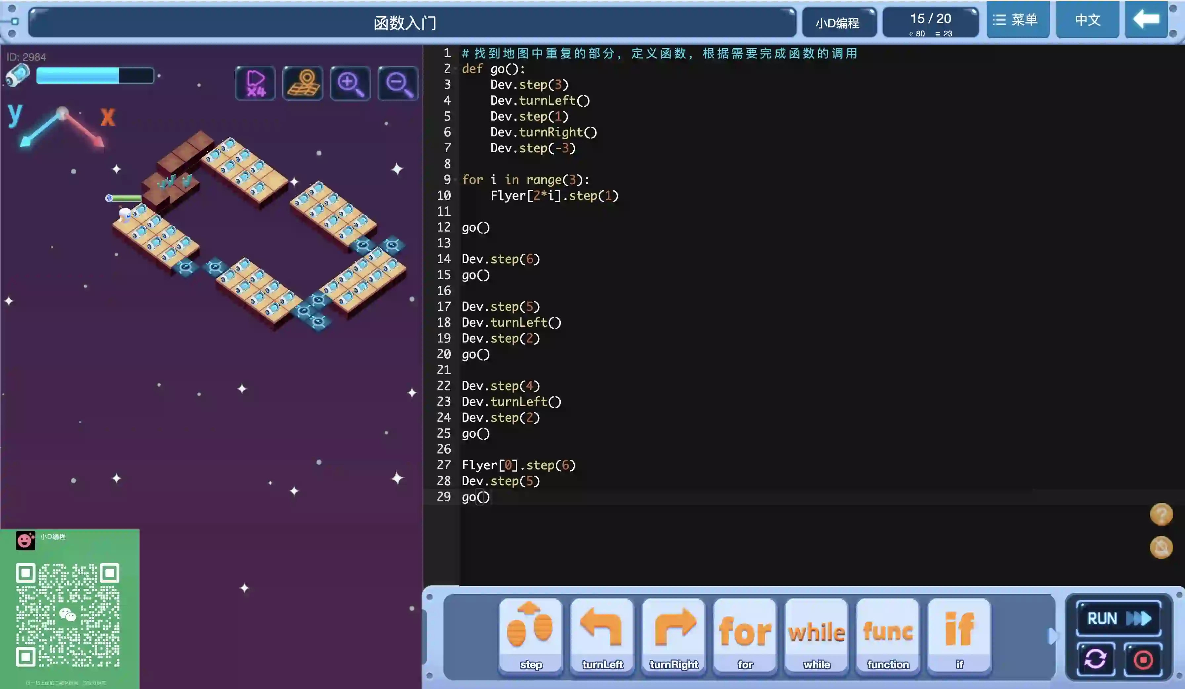
Task: Zoom out the game map
Action: click(x=398, y=84)
